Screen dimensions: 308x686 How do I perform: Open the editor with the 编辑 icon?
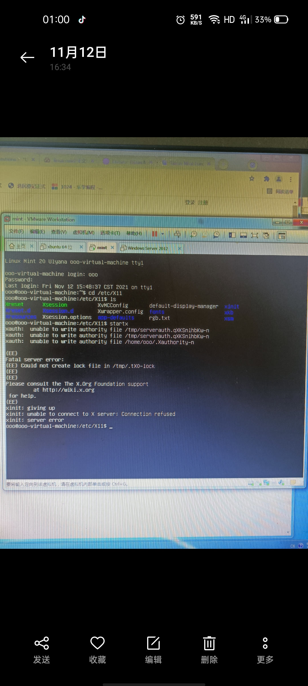[x=153, y=643]
